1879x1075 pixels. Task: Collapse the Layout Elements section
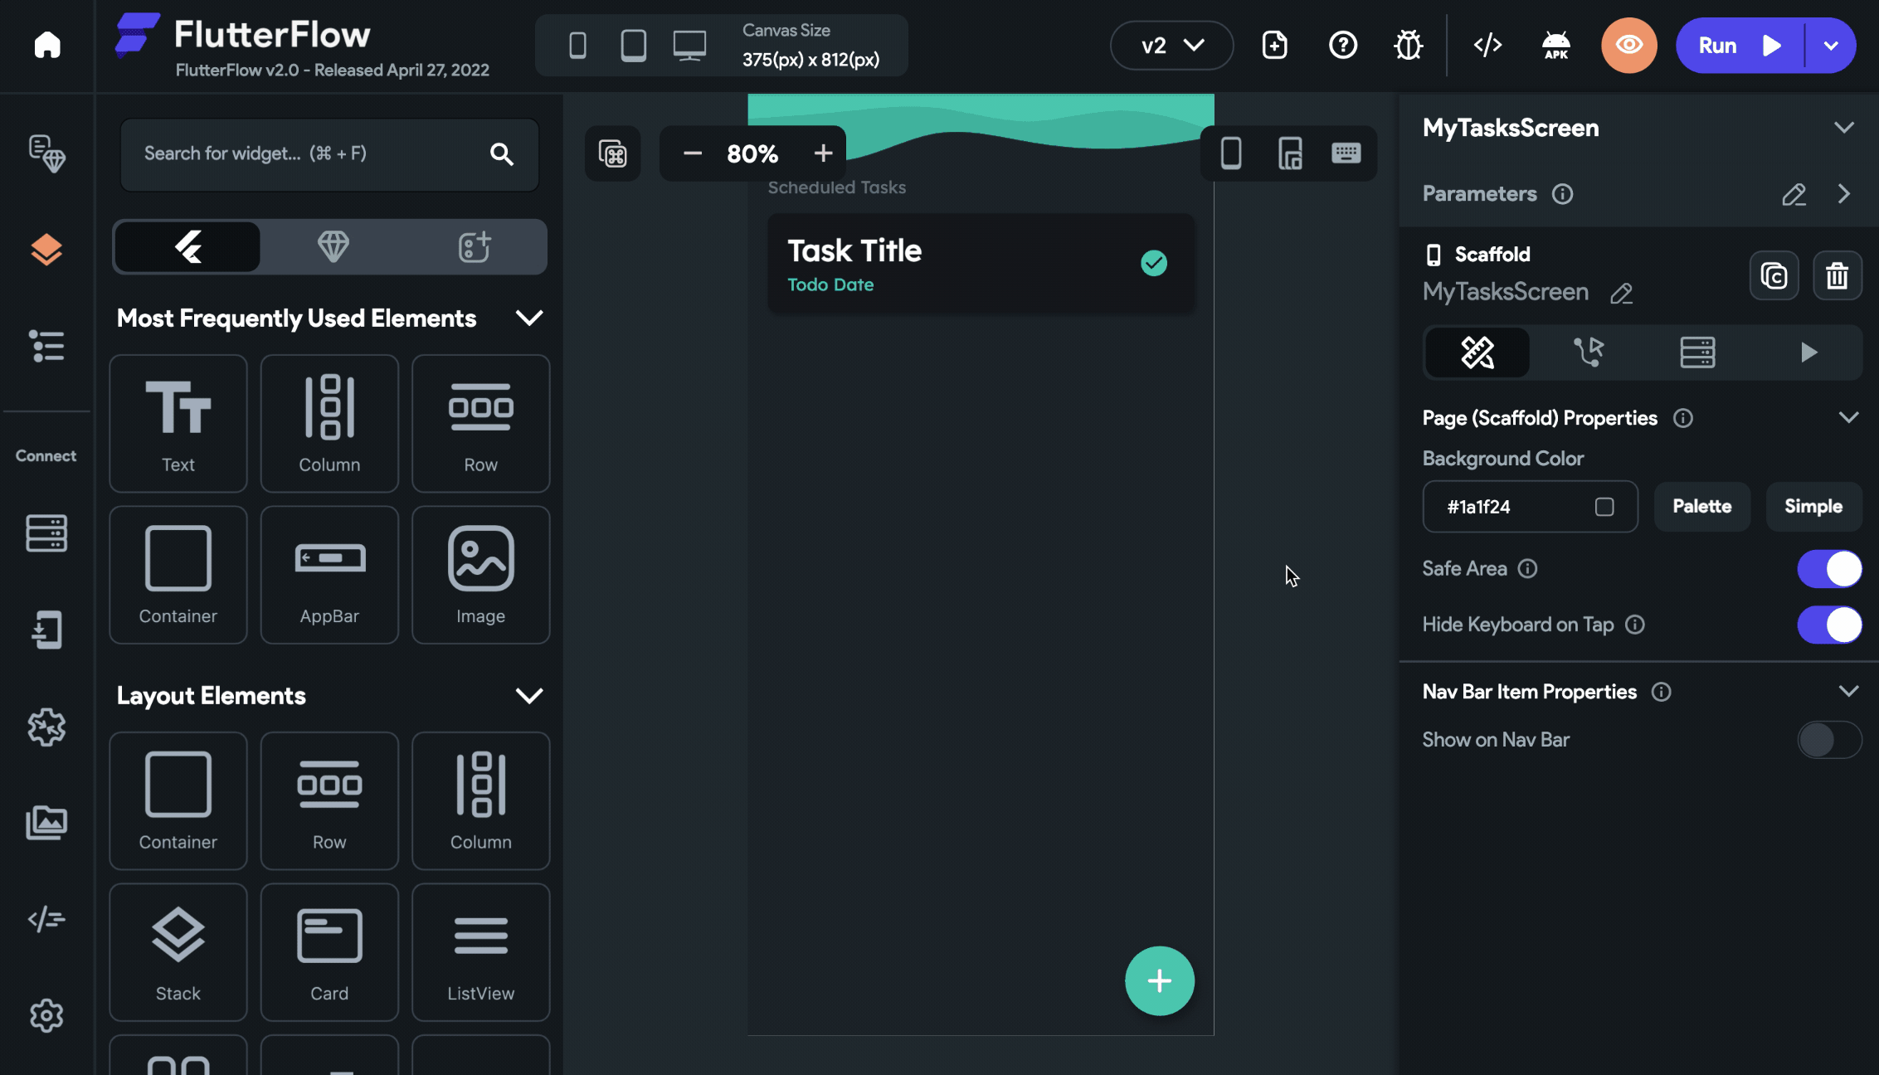[528, 696]
